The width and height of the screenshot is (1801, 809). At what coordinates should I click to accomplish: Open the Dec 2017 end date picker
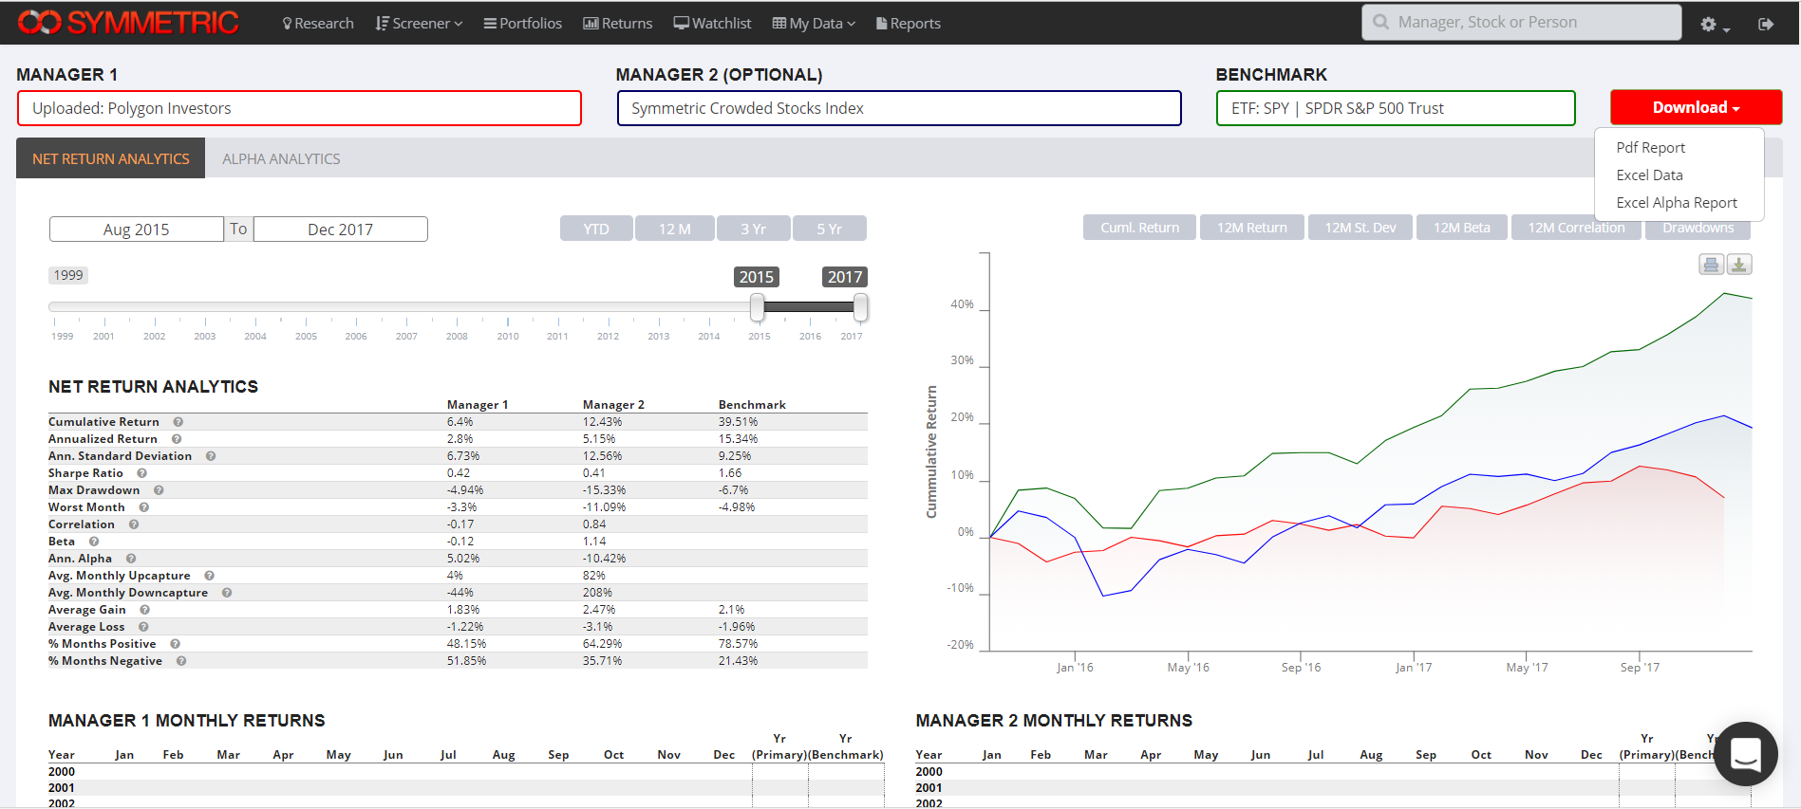[x=341, y=230]
